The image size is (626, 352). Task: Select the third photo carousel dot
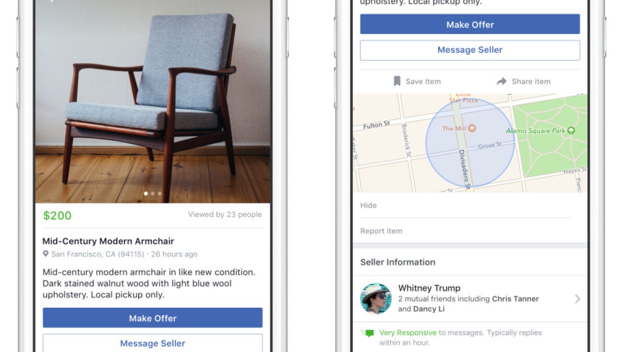tap(160, 193)
